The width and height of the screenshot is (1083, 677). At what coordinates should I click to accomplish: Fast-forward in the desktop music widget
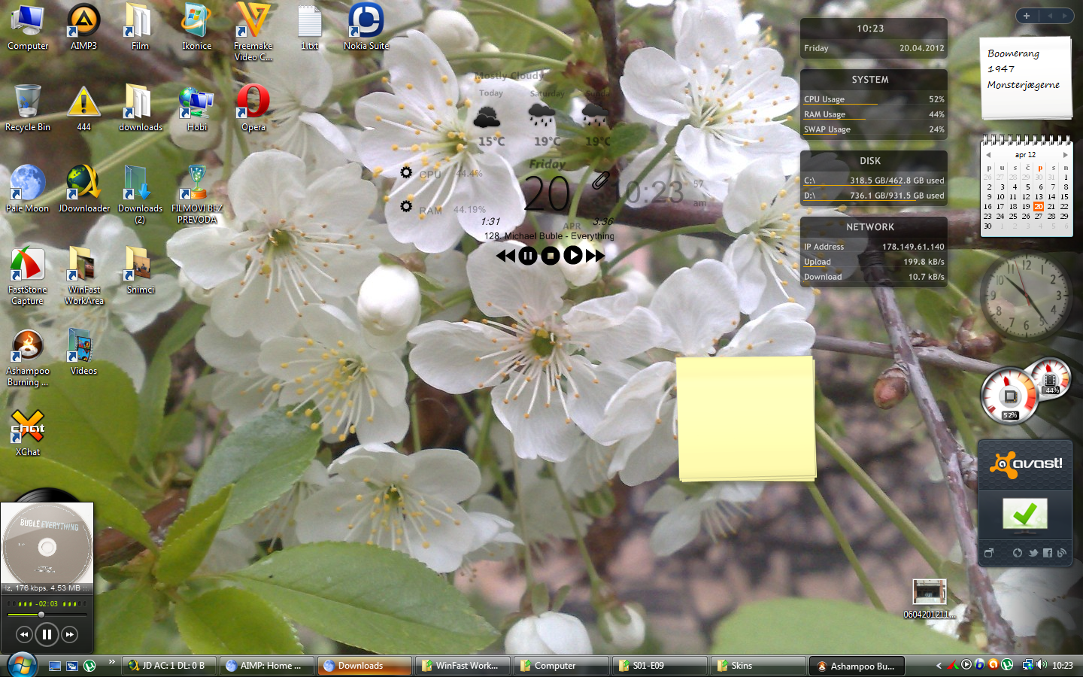click(595, 256)
